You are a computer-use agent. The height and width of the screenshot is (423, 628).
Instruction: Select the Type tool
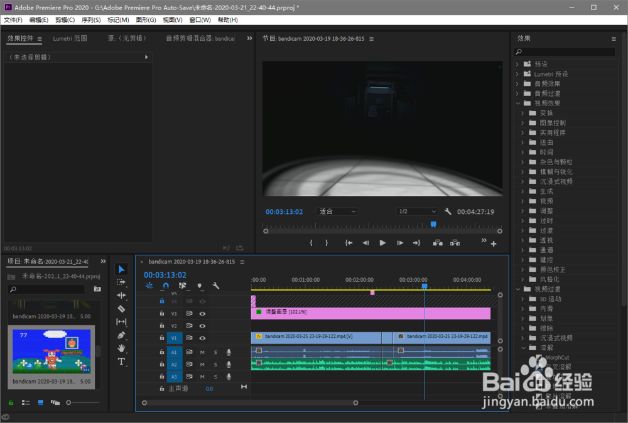point(121,361)
